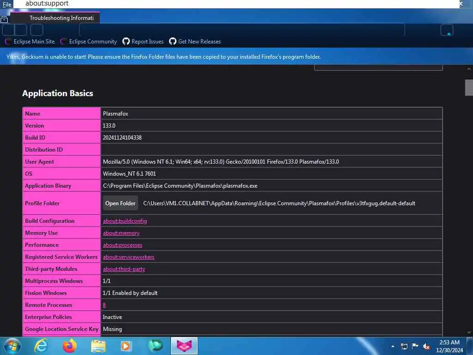Click the Profile Folder label cell

[x=61, y=203]
